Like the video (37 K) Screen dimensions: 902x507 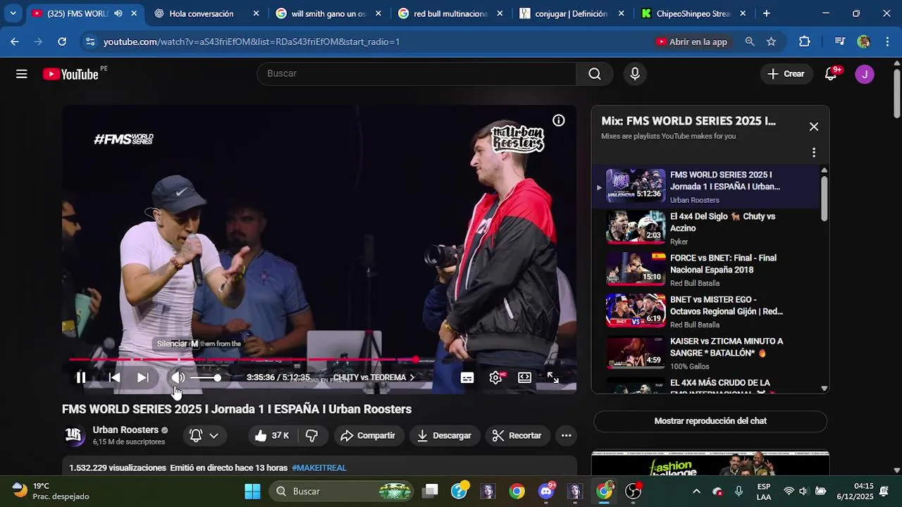tap(272, 436)
